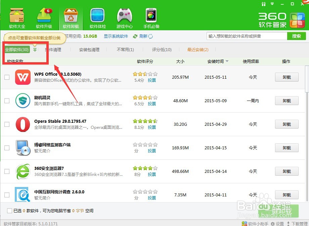Switch to the 评分低(10) tab

[162, 49]
